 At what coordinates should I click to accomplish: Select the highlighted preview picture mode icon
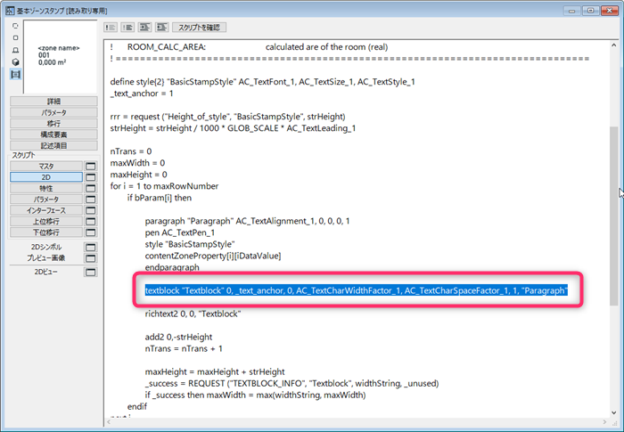[x=15, y=75]
